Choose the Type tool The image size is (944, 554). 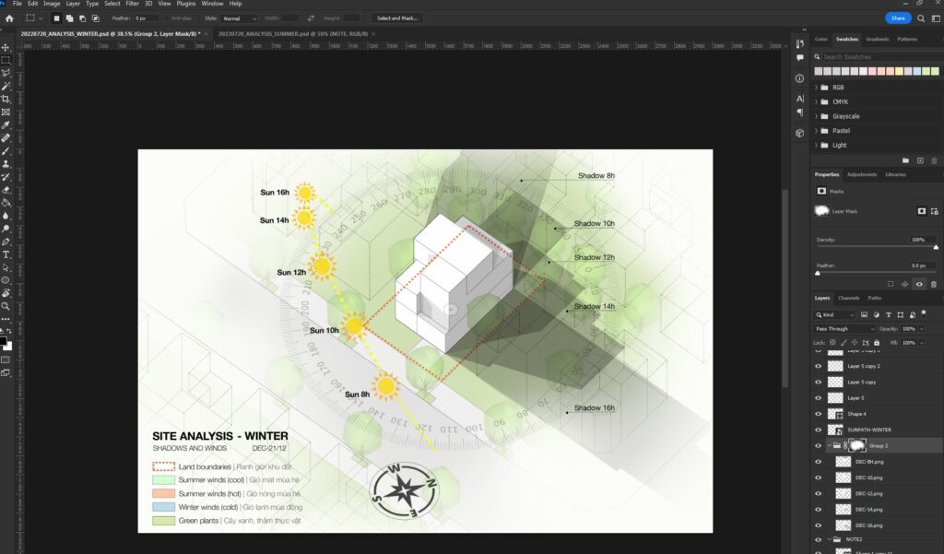coord(6,254)
